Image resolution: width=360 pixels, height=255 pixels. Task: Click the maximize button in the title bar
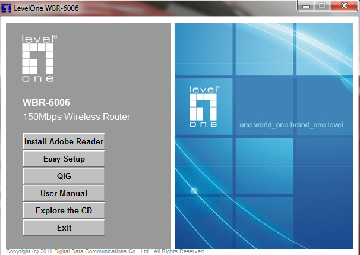click(322, 5)
